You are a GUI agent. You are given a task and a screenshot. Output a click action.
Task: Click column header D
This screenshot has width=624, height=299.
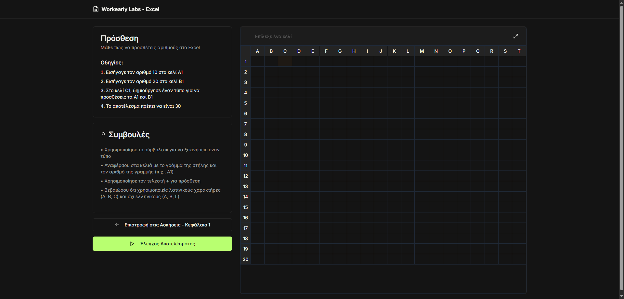tap(299, 51)
